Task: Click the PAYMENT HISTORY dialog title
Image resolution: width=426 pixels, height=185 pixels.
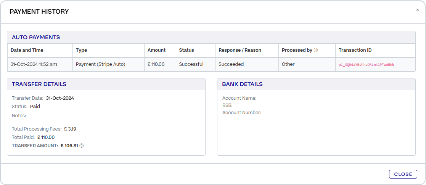Action: 39,12
